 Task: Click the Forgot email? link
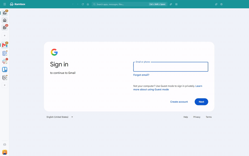tap(141, 75)
